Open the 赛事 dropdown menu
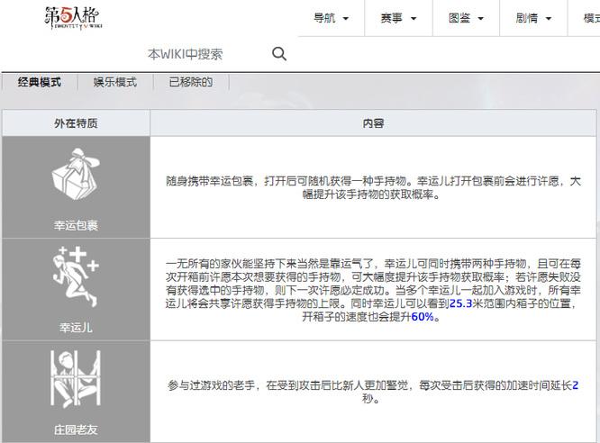The height and width of the screenshot is (443, 600). [399, 18]
